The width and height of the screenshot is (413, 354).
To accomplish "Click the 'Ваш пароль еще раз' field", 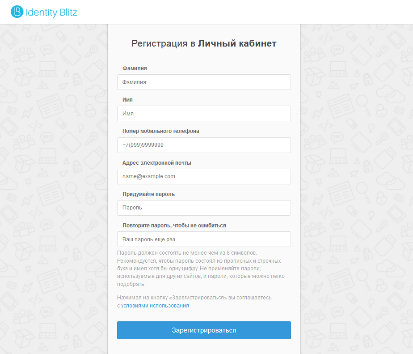I will tap(204, 239).
